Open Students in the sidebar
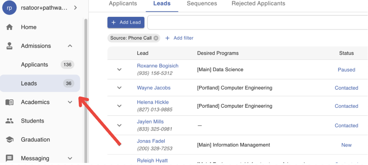Screen dimensions: 368x165 coord(40,121)
